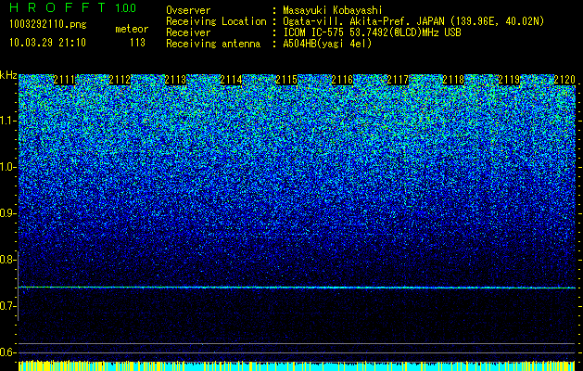Click the HROFFT 1.0.0 title text
Viewport: 583px width, 371px height.
72,7
